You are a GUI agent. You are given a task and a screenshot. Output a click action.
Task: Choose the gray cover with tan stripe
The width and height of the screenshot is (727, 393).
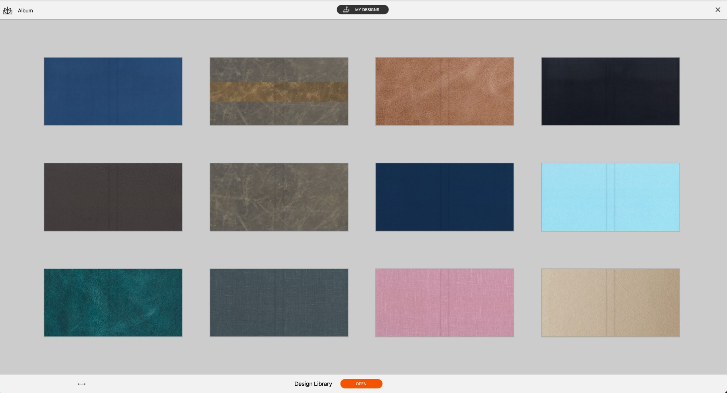pos(279,91)
